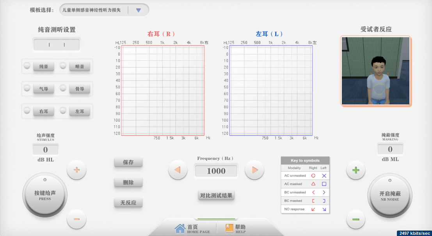Screen dimensions: 432x236
Task: Open the 首页 Home Page icon
Action: (x=180, y=228)
